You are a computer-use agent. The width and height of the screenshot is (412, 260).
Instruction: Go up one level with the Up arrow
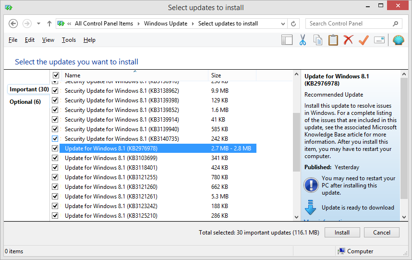(x=49, y=24)
